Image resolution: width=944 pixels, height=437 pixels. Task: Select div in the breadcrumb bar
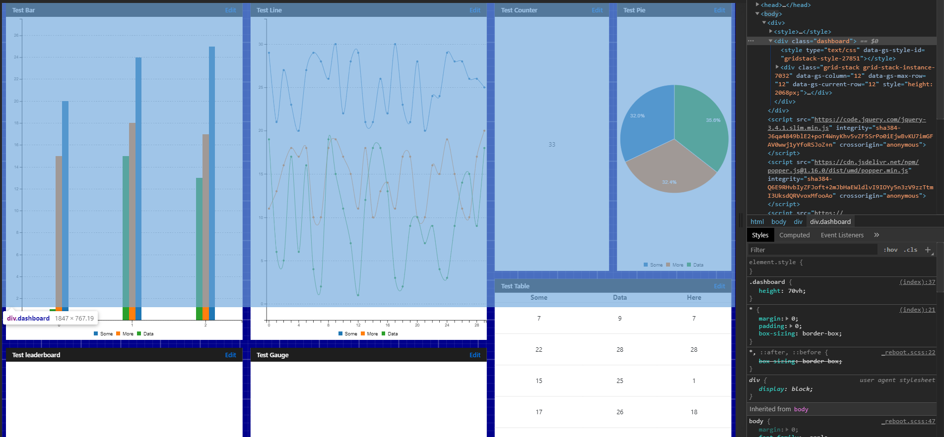click(x=798, y=221)
